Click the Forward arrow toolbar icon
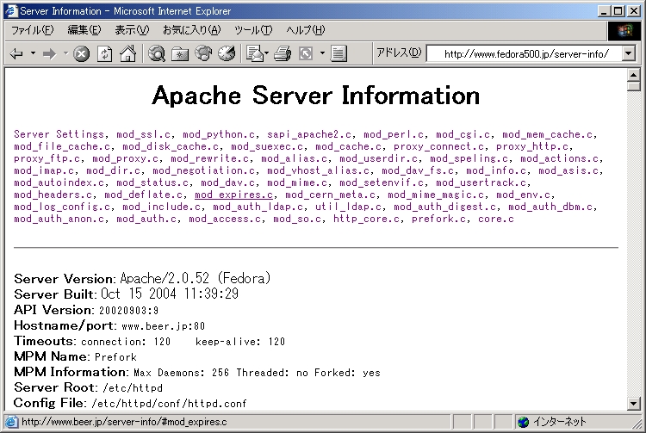This screenshot has width=646, height=433. point(49,54)
